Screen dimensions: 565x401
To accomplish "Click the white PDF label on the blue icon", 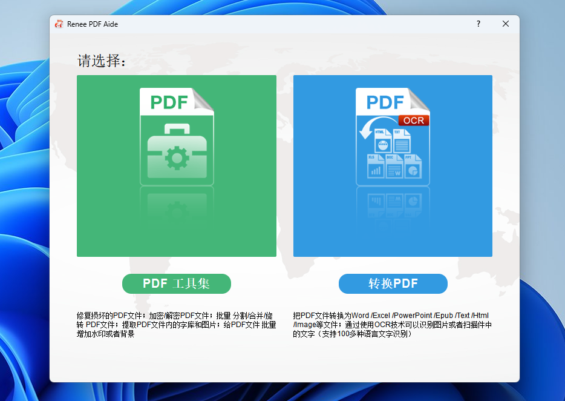I will (x=385, y=102).
